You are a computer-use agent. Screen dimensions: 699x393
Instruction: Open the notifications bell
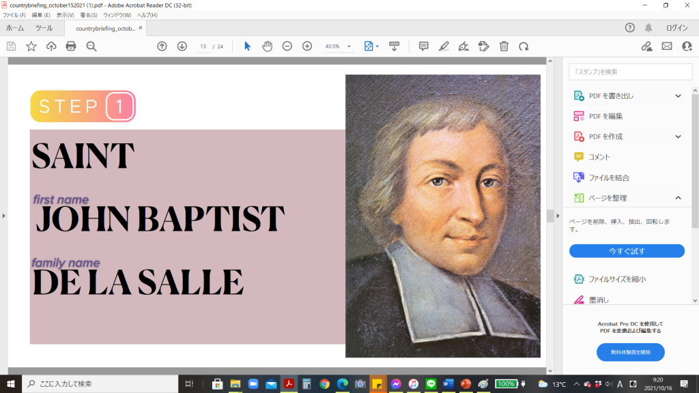[648, 27]
